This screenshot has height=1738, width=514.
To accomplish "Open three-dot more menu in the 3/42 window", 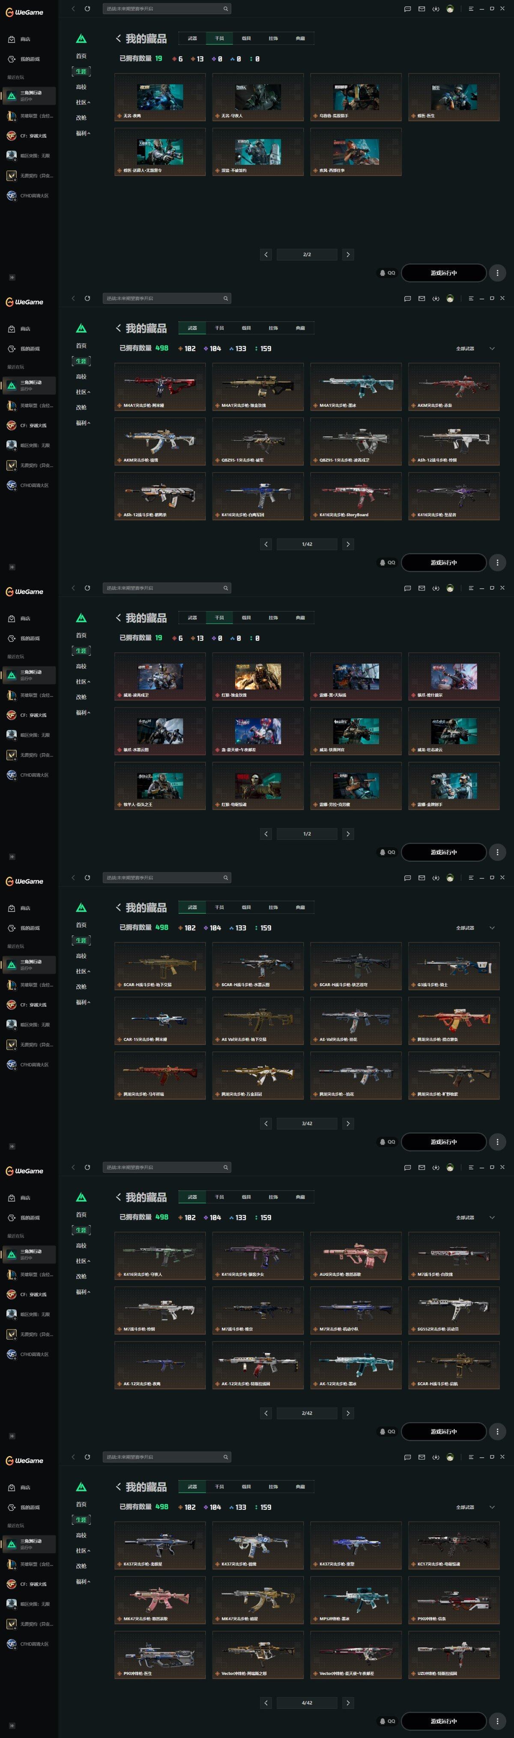I will [497, 1142].
